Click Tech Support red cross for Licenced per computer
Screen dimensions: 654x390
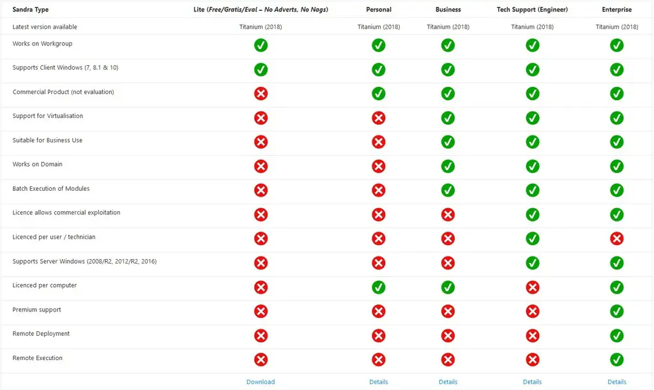tap(532, 287)
